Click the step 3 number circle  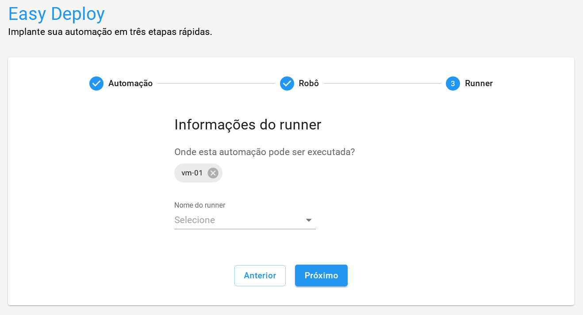click(453, 83)
